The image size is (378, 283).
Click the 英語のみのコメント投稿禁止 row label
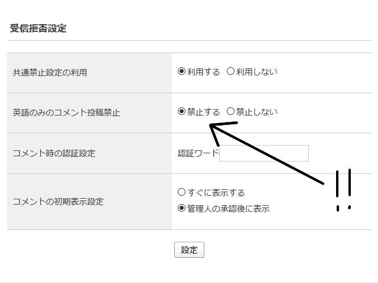[x=66, y=112]
